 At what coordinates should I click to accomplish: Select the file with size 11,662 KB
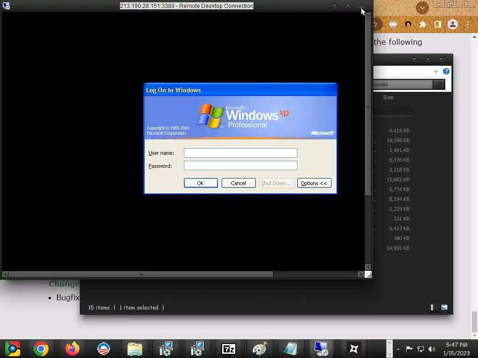(398, 179)
